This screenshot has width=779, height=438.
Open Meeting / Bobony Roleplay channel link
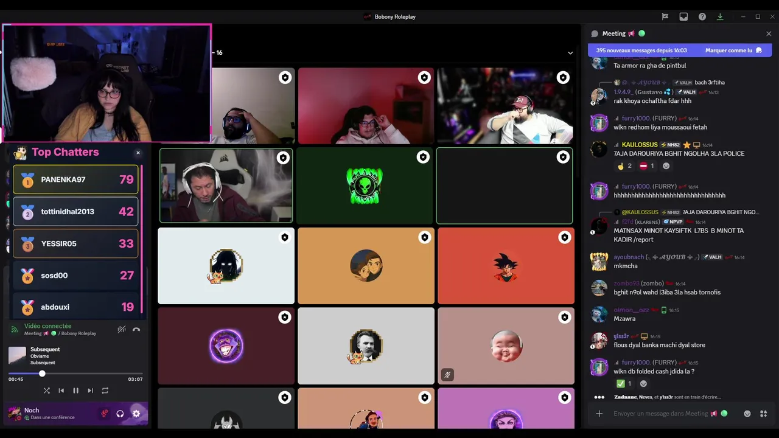[x=60, y=333]
